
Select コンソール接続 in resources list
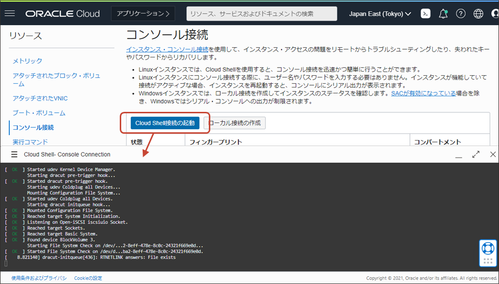tap(33, 127)
